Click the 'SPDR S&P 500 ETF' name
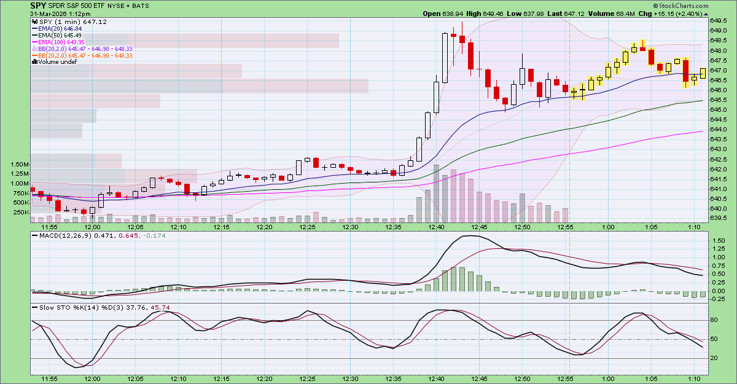This screenshot has height=384, width=737. [76, 6]
